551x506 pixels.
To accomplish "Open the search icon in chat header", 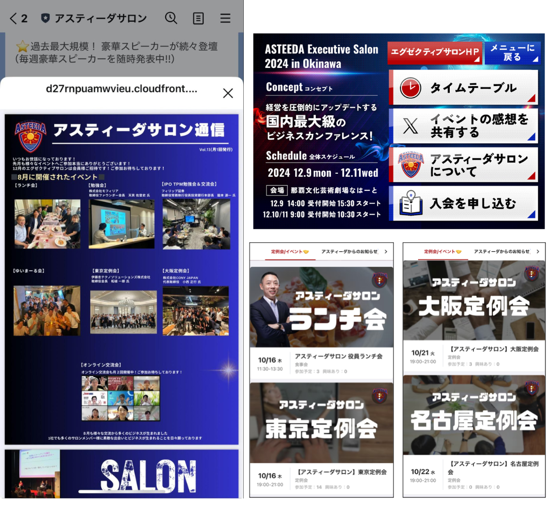I will 171,19.
